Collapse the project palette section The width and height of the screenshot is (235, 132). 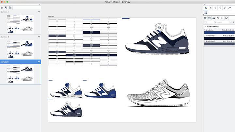[x=205, y=26]
